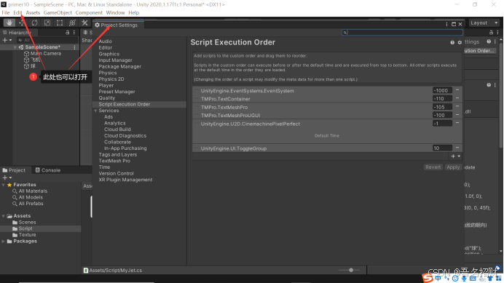The width and height of the screenshot is (504, 283).
Task: Open dropdown arrow beside script list plus
Action: pyautogui.click(x=459, y=156)
